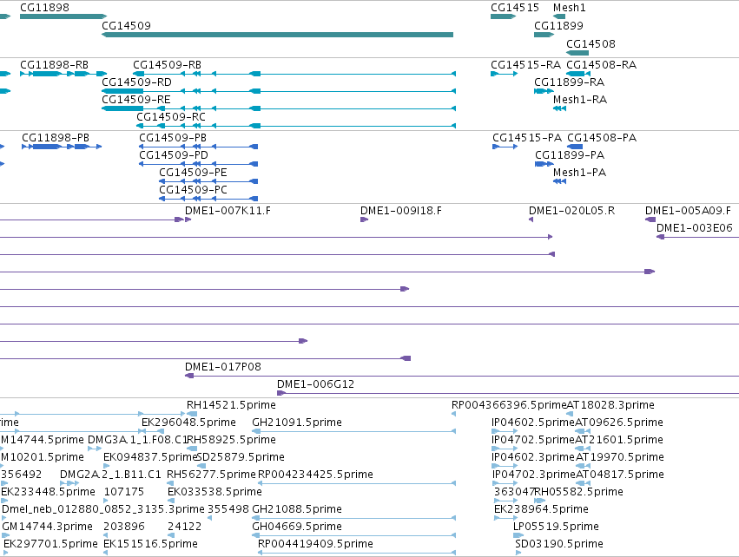Viewport: 739px width, 557px height.
Task: Click the IP04702.5prime EST label
Action: (x=533, y=439)
